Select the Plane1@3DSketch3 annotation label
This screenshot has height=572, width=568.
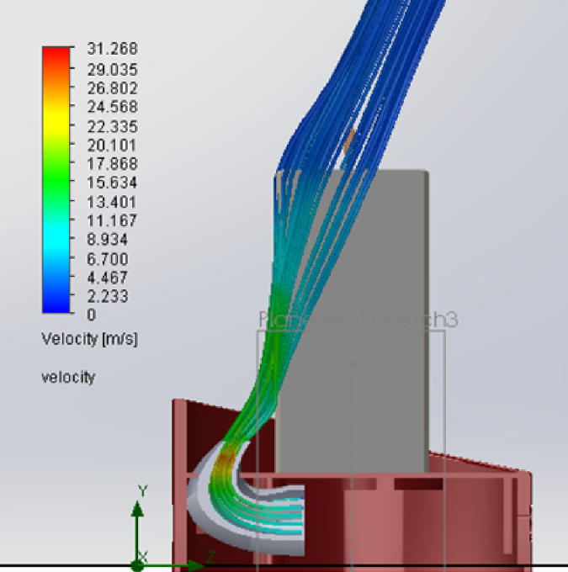[358, 320]
